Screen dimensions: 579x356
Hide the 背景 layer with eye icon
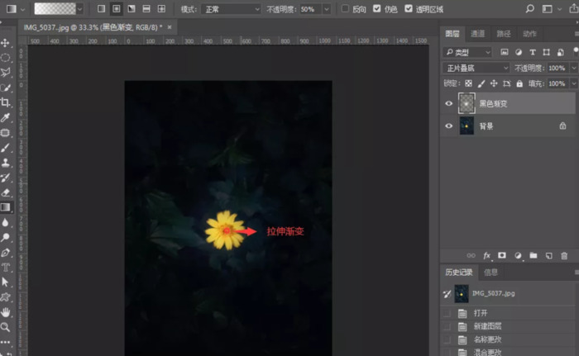[x=448, y=126]
